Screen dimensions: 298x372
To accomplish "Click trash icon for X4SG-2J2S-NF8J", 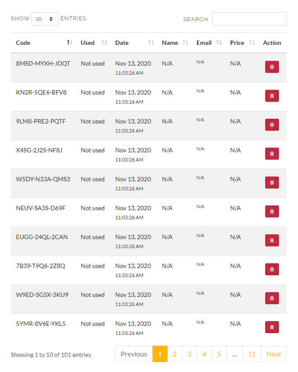I will pos(272,154).
